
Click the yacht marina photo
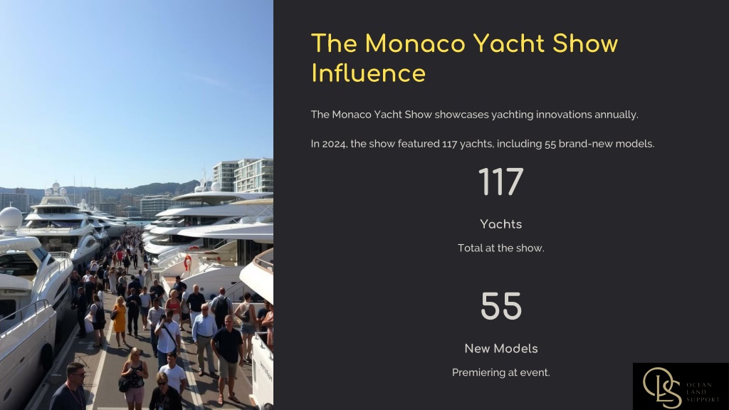point(137,205)
